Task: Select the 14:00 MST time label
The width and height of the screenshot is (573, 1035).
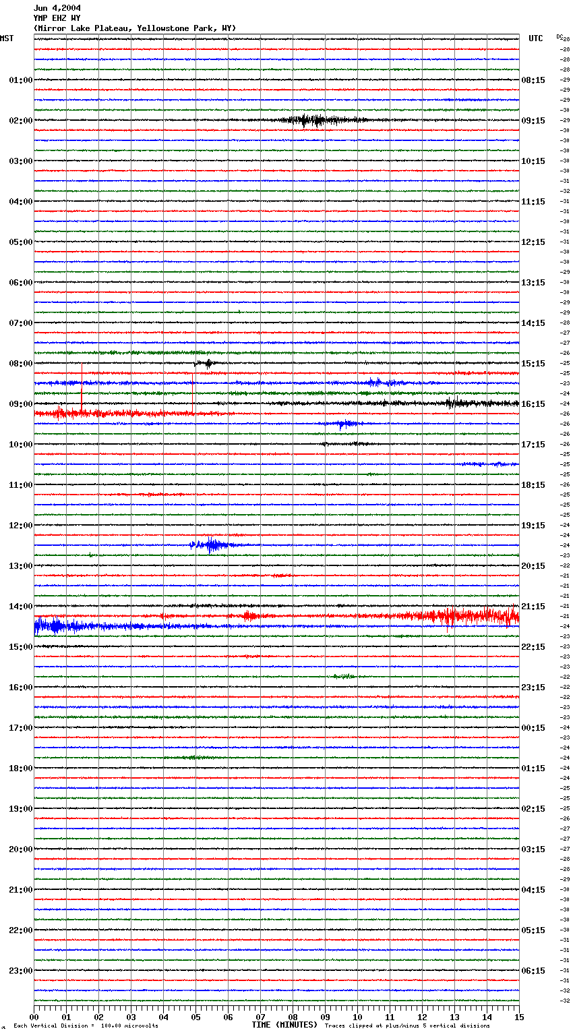Action: [x=21, y=607]
